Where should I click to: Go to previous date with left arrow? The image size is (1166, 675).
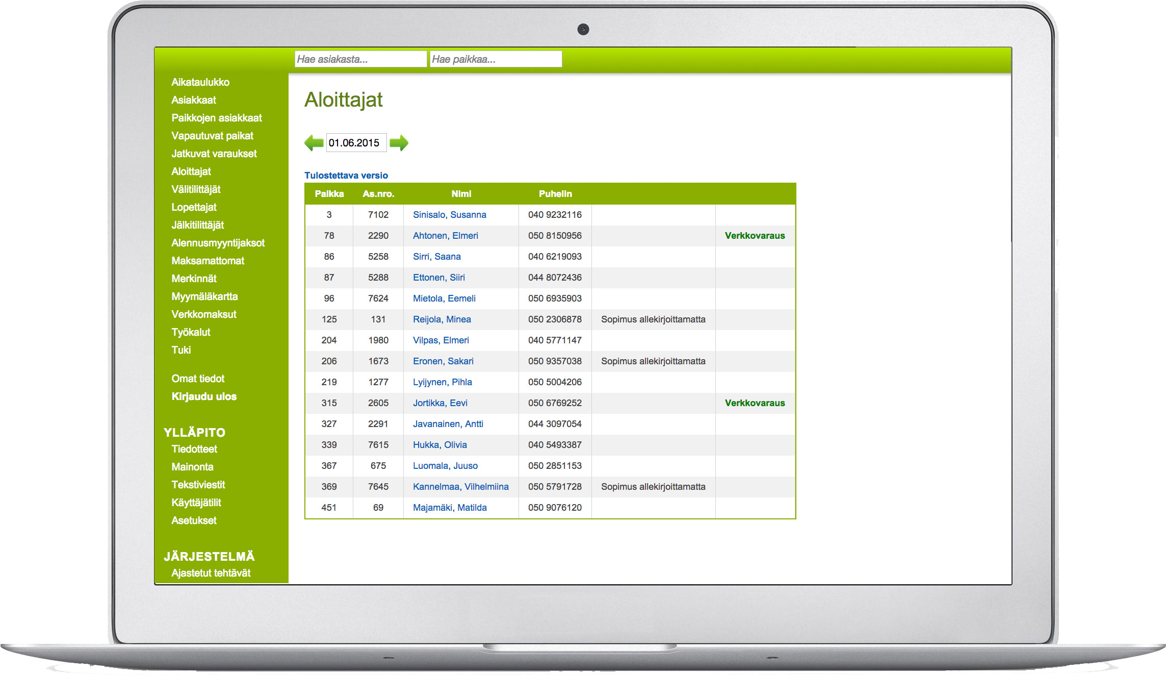(x=314, y=143)
